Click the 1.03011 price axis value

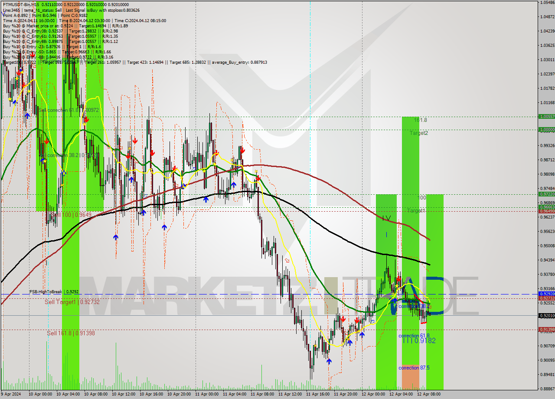547,59
